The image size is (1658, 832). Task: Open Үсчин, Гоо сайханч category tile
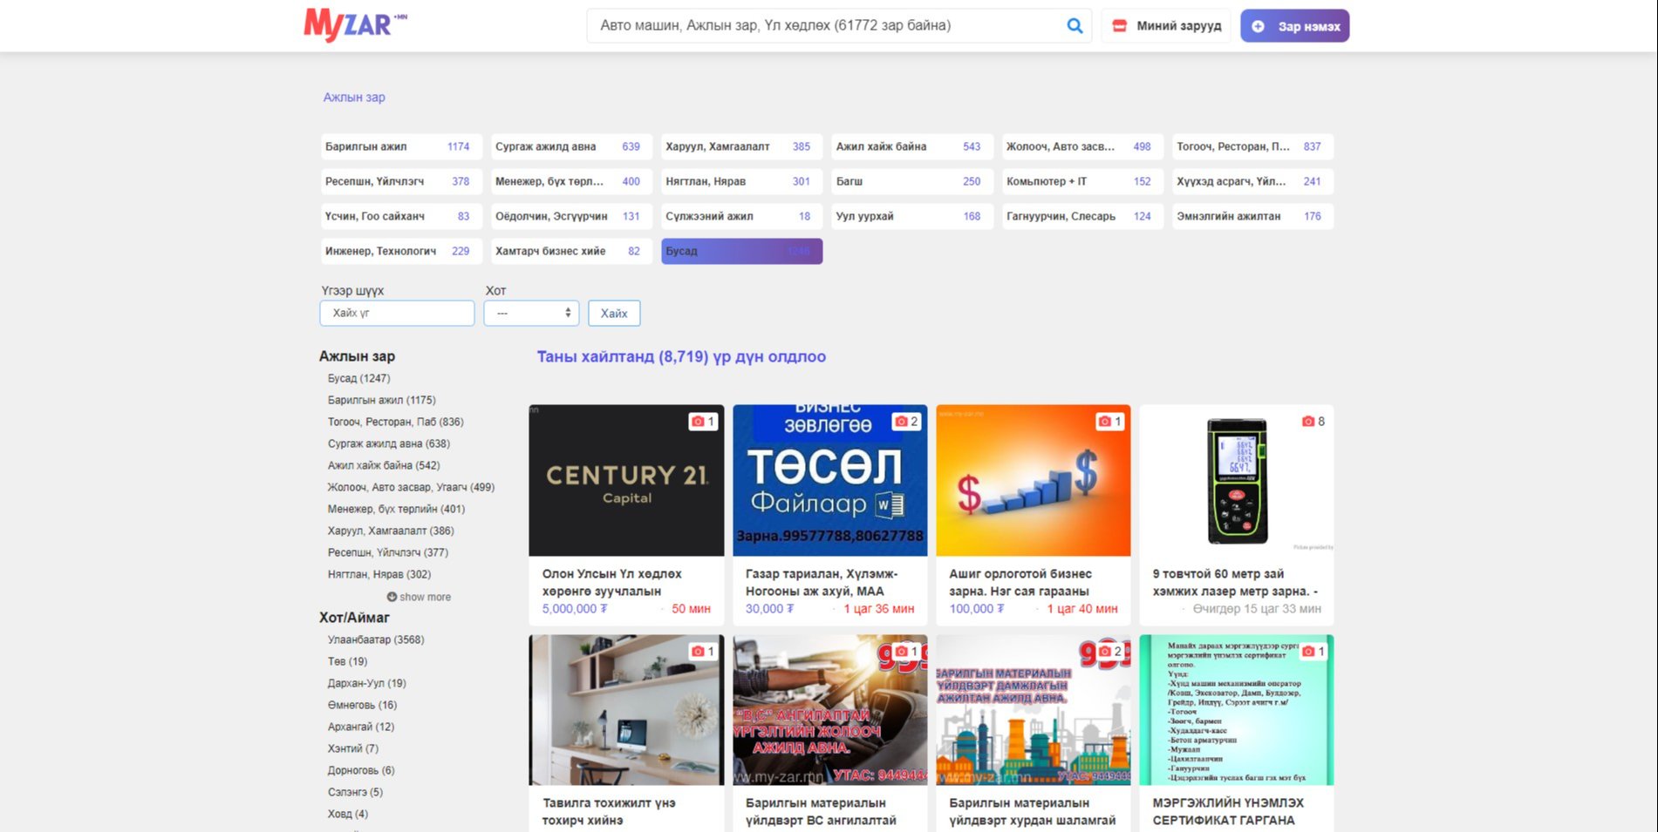coord(401,216)
